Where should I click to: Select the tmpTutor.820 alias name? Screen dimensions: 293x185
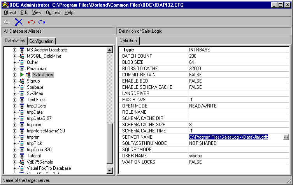click(x=39, y=150)
